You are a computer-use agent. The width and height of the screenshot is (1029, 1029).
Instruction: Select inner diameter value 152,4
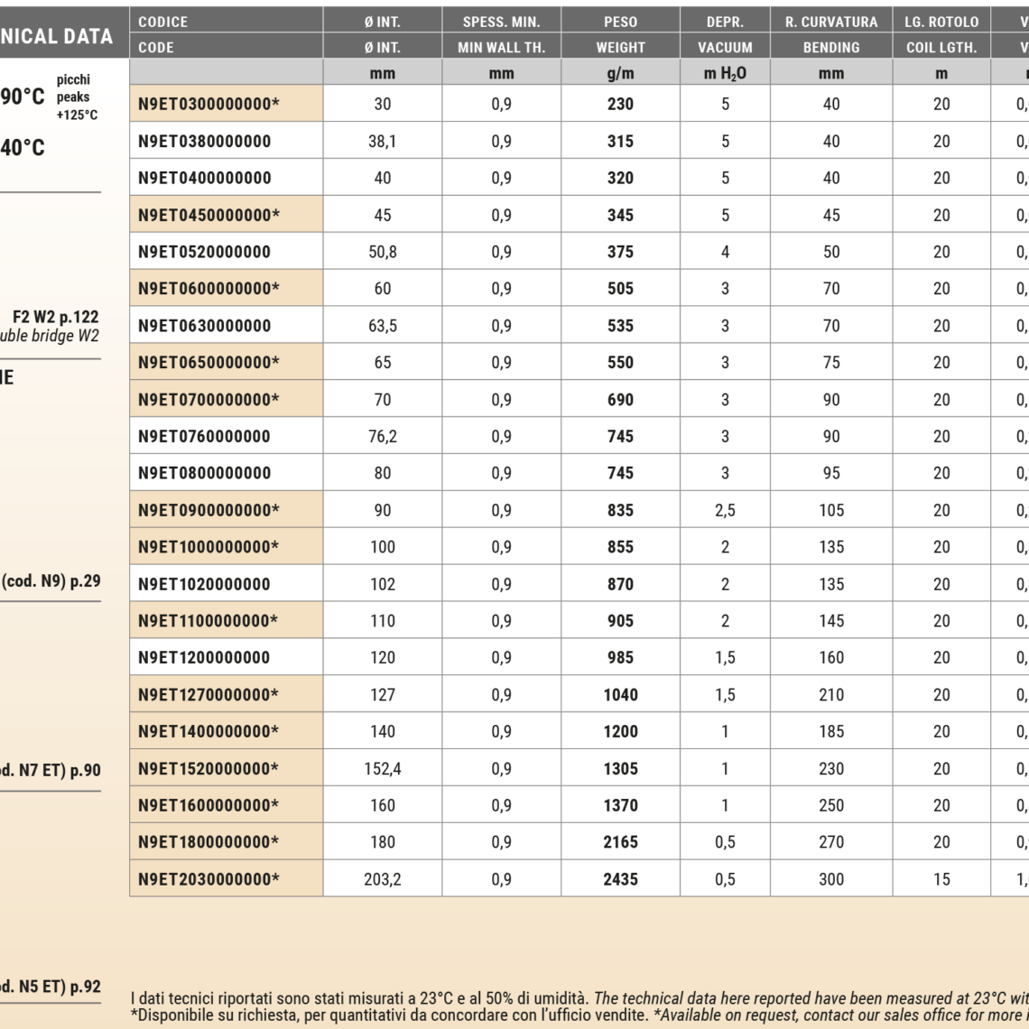pyautogui.click(x=383, y=769)
